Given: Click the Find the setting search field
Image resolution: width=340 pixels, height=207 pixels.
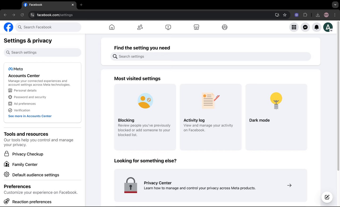Looking at the screenshot, I should click(211, 56).
